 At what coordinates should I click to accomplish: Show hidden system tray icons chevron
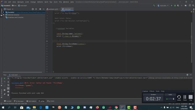(x=161, y=107)
